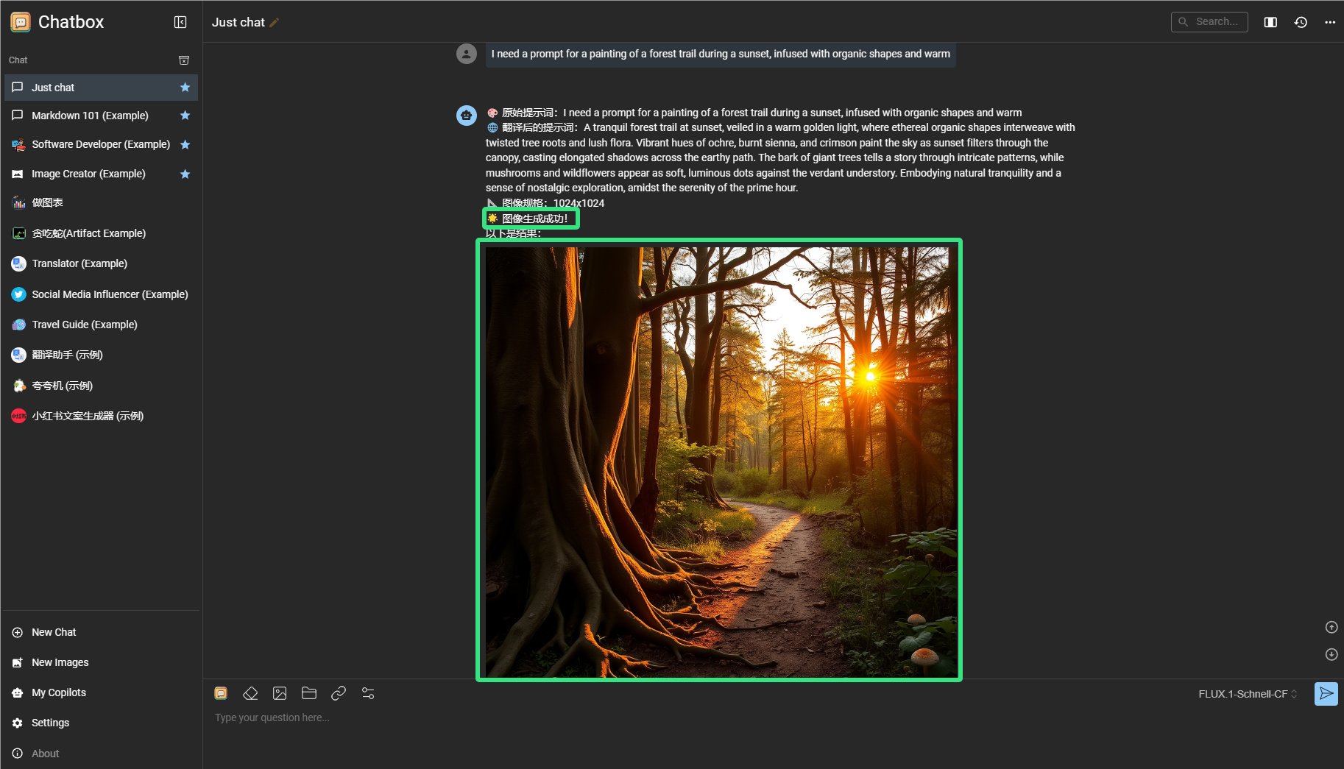Screen dimensions: 1344x769
Task: Open My Copilots
Action: 101,692
